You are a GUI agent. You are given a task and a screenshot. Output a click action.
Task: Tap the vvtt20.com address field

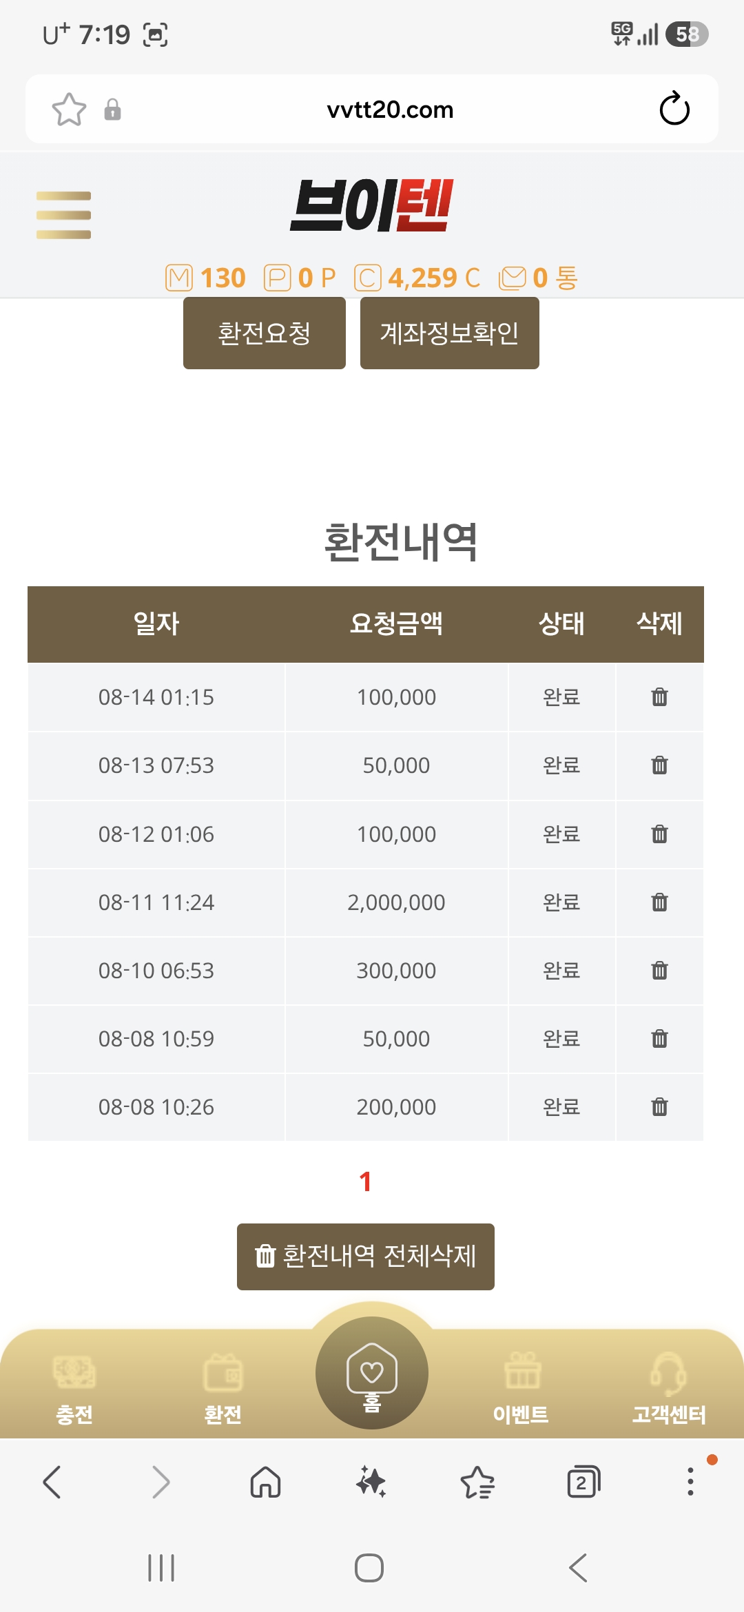click(390, 110)
